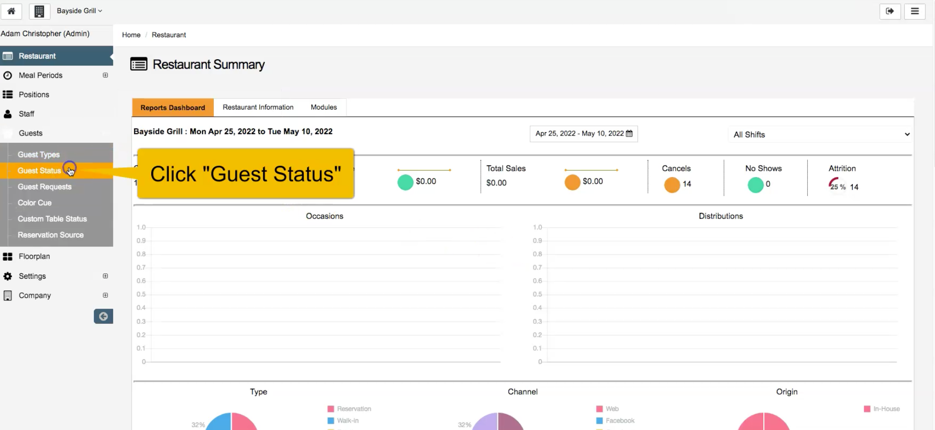Select Guest Status submenu item

click(x=39, y=171)
